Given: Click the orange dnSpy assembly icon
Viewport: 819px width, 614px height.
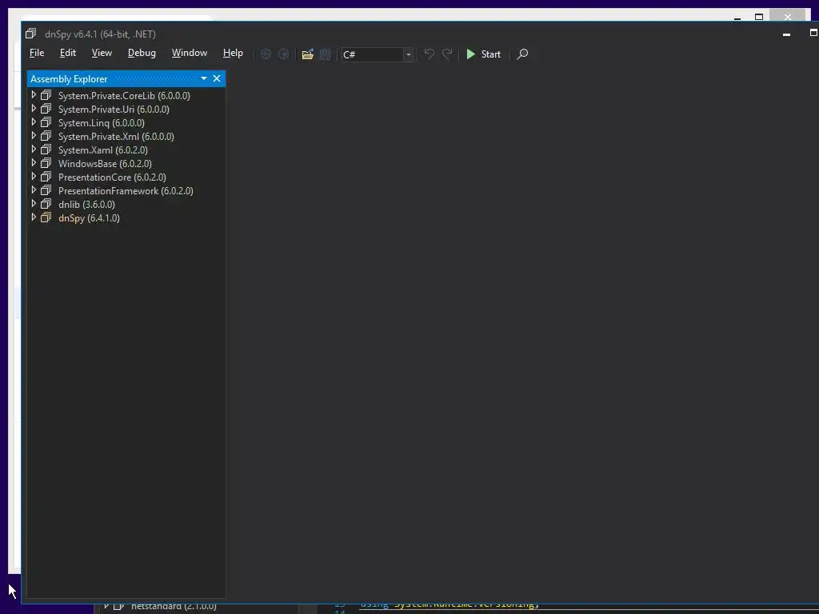Looking at the screenshot, I should 46,217.
